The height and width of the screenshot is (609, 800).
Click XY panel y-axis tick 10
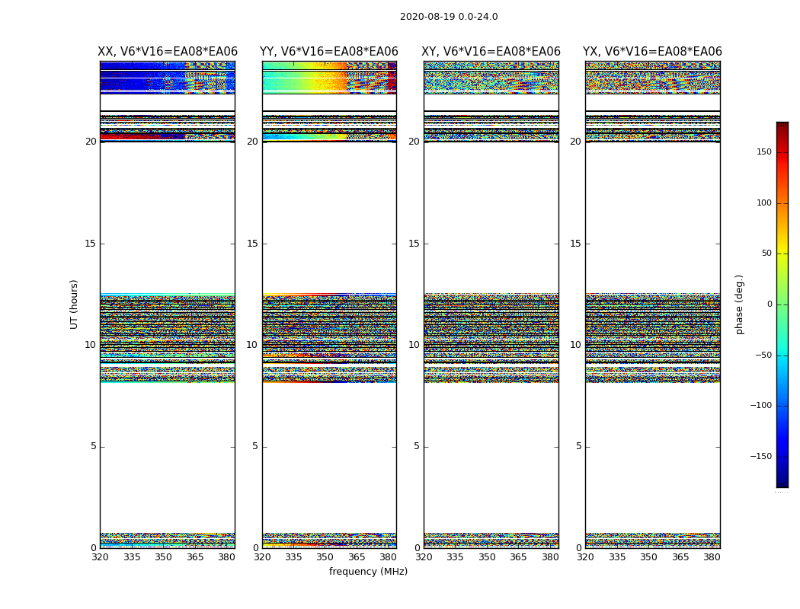pos(414,345)
